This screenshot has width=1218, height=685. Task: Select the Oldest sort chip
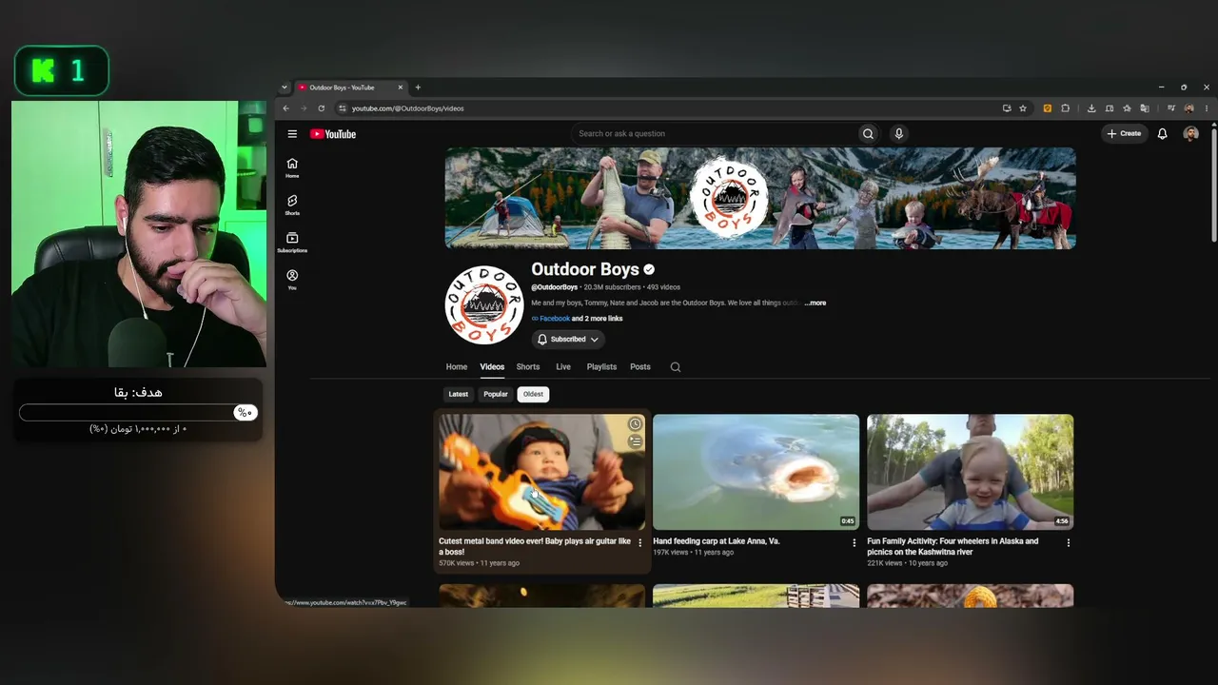533,394
